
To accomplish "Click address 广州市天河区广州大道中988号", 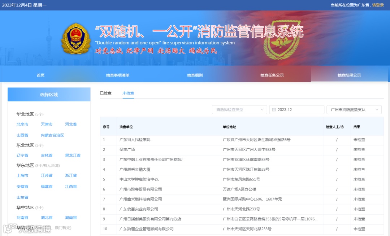I will point(249,149).
